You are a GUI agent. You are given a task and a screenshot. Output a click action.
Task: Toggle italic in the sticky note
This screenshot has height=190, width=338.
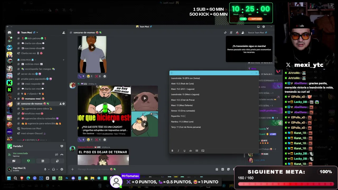pyautogui.click(x=178, y=151)
